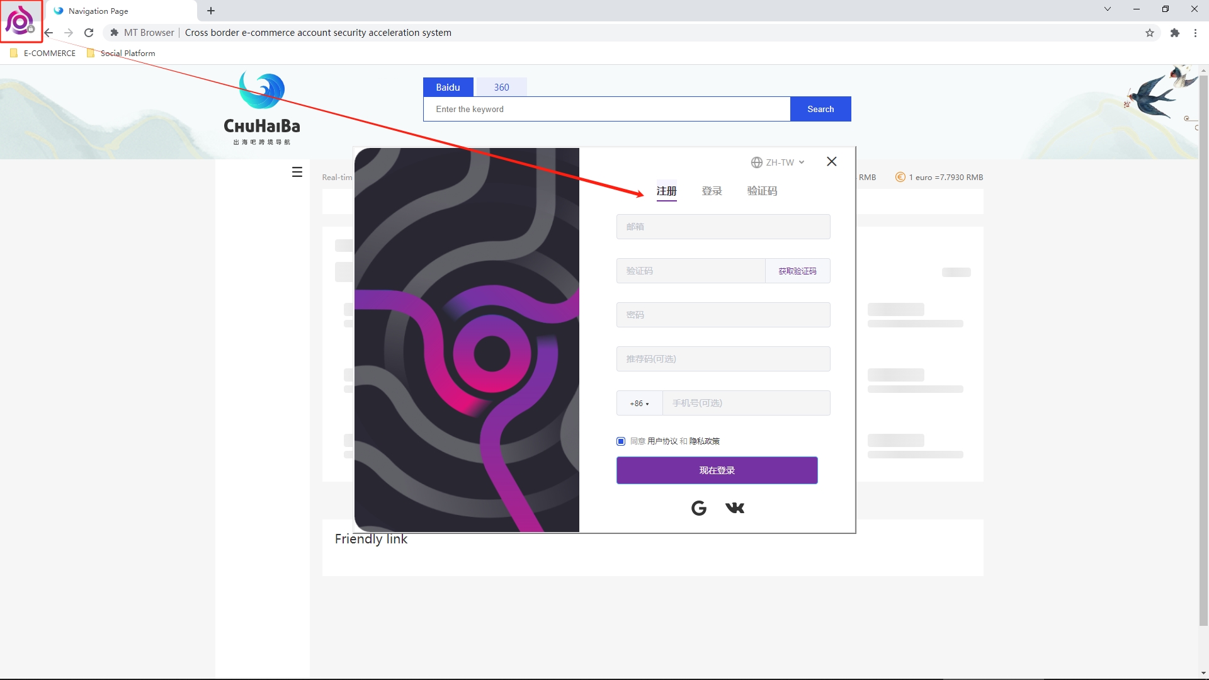Reload the page with the refresh icon
Viewport: 1209px width, 680px height.
click(89, 33)
